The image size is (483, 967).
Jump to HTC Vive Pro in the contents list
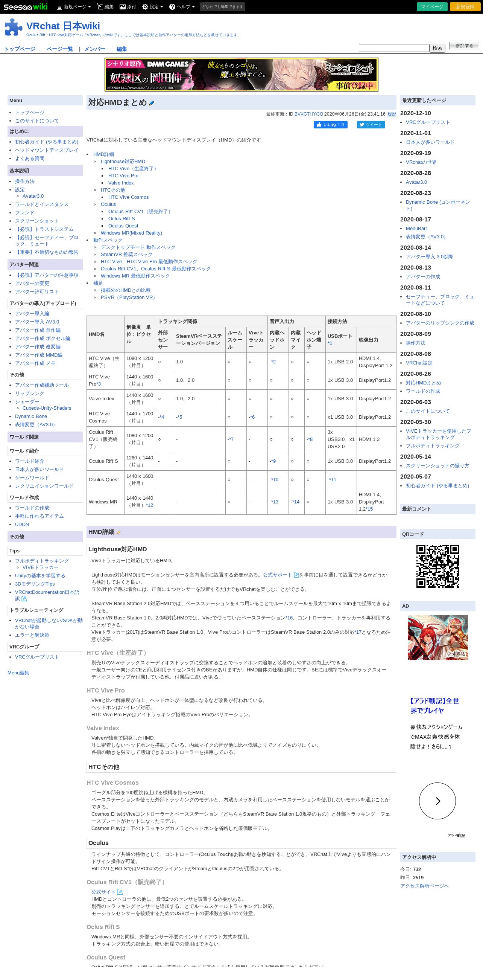[123, 176]
